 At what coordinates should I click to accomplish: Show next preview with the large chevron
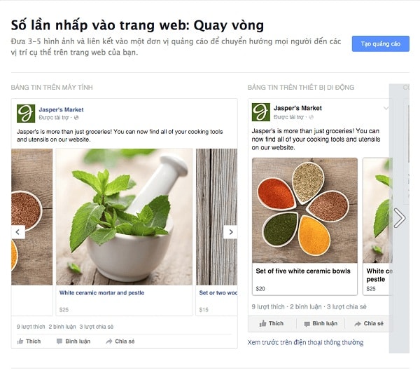(x=400, y=218)
